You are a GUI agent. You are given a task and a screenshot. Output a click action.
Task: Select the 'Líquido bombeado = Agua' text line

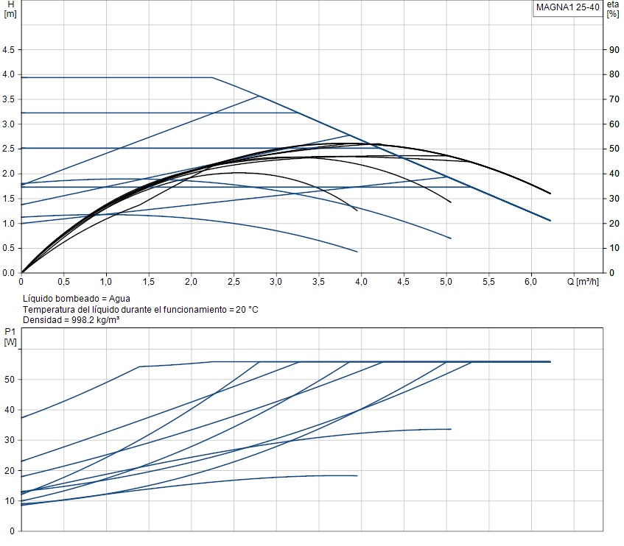click(x=77, y=299)
